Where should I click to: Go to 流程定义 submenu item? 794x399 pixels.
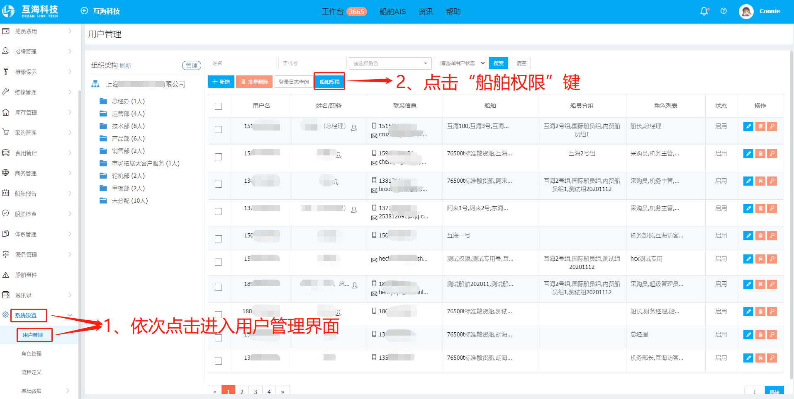pos(32,372)
